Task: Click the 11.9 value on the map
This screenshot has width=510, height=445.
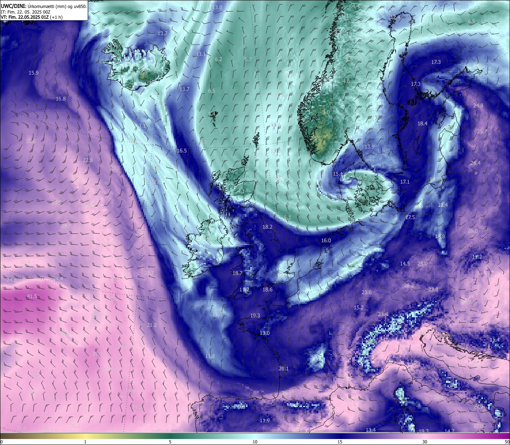Action: pyautogui.click(x=265, y=421)
